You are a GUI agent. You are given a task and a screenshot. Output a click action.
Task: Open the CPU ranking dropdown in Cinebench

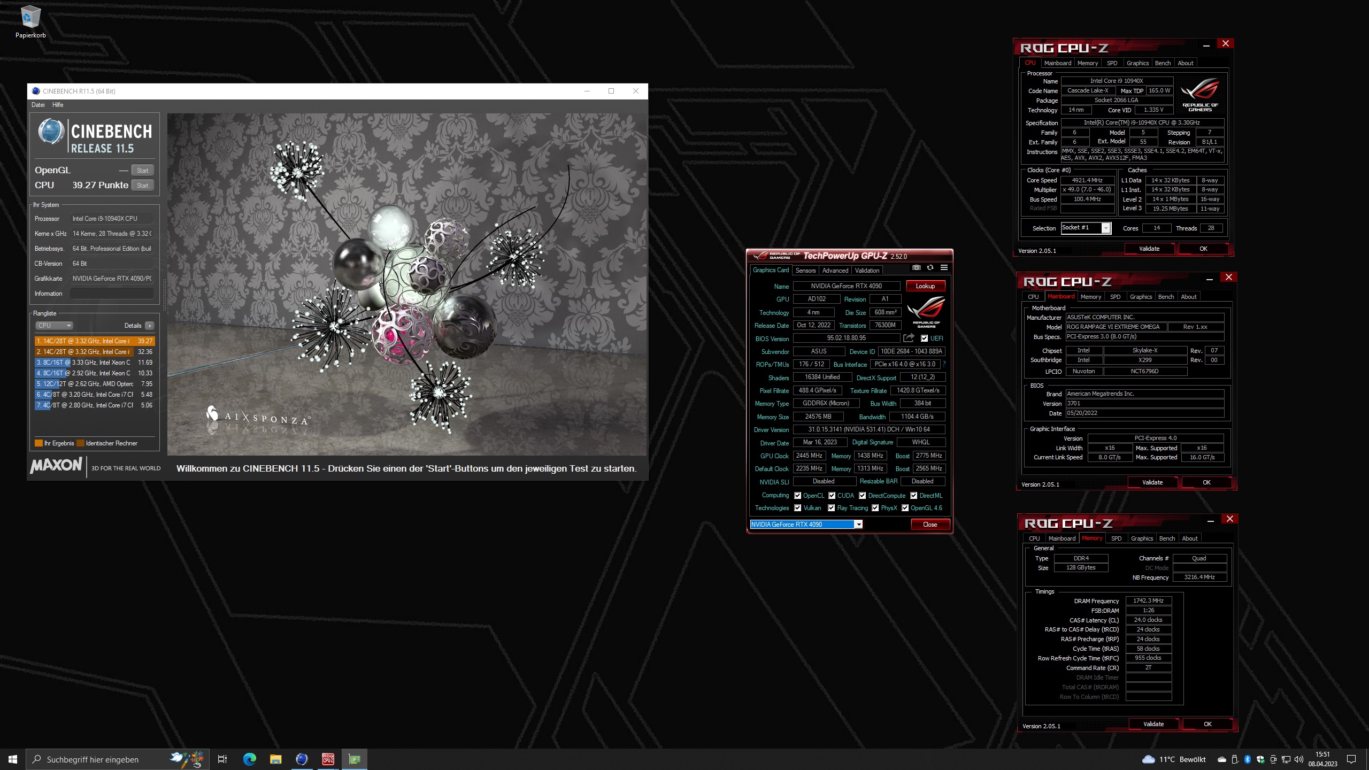click(x=54, y=326)
